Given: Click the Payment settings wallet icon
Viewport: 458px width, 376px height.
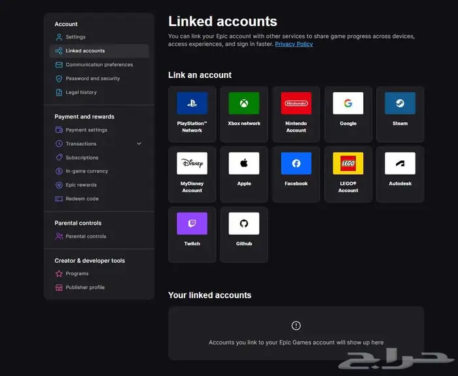Looking at the screenshot, I should click(59, 129).
